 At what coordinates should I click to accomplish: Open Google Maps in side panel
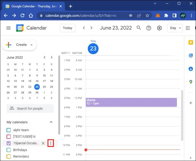[x=191, y=82]
